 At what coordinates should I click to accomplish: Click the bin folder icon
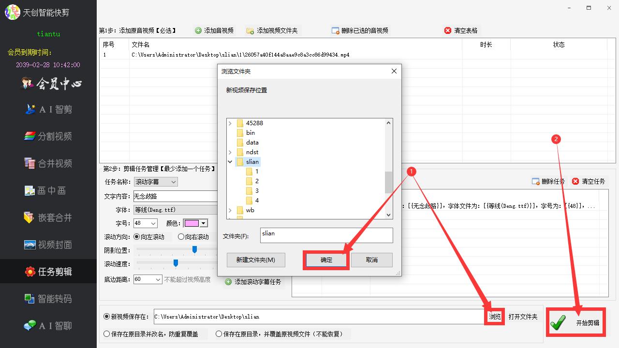coord(240,133)
